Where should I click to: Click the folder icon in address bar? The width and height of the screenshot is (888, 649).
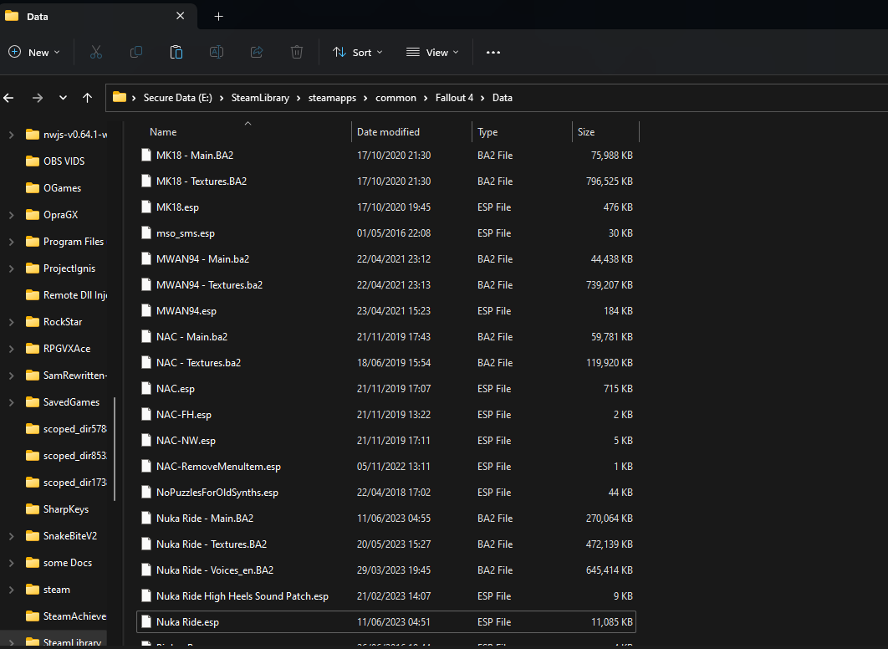point(120,97)
